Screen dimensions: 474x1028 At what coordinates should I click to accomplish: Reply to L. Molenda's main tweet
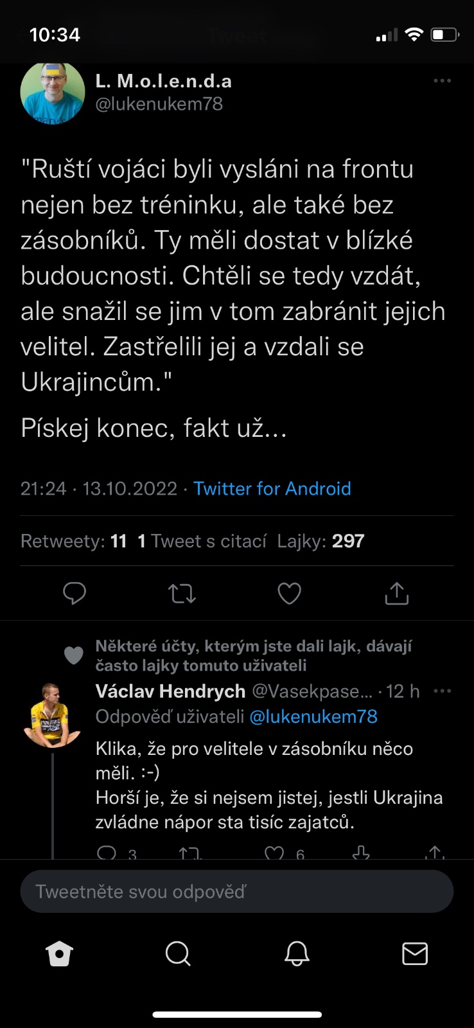click(x=75, y=593)
